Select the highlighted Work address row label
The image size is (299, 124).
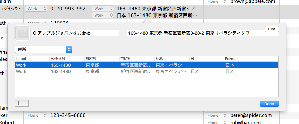click(x=21, y=65)
